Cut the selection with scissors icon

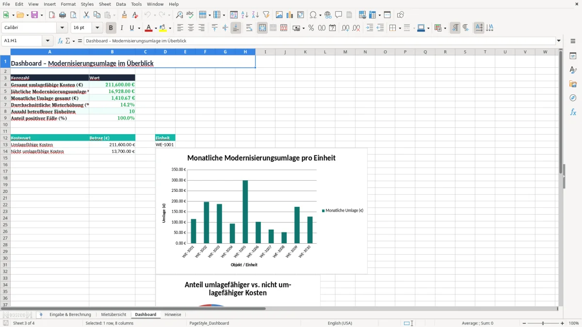pyautogui.click(x=86, y=15)
